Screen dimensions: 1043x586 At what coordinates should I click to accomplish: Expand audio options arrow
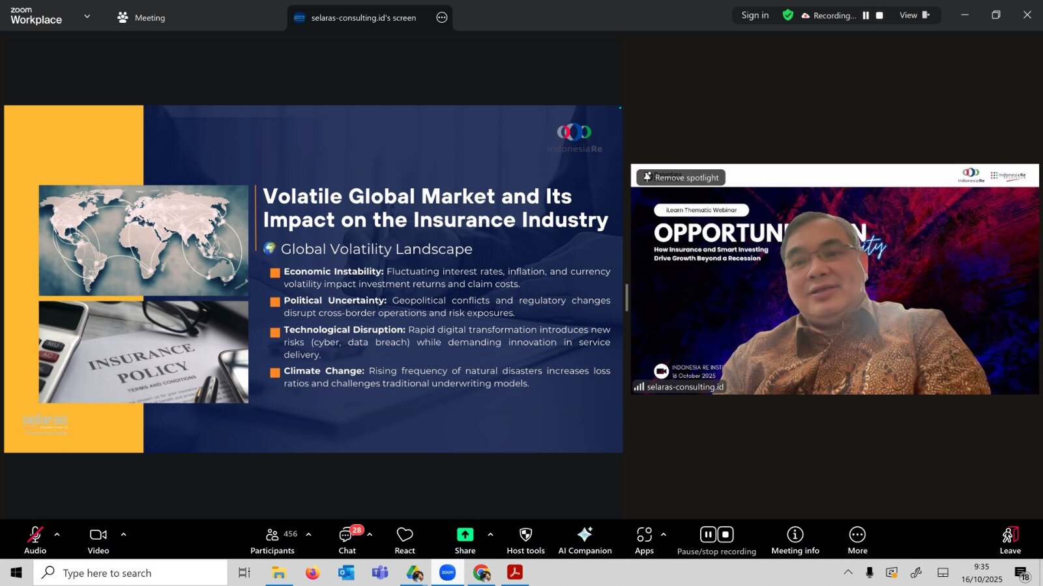[57, 535]
